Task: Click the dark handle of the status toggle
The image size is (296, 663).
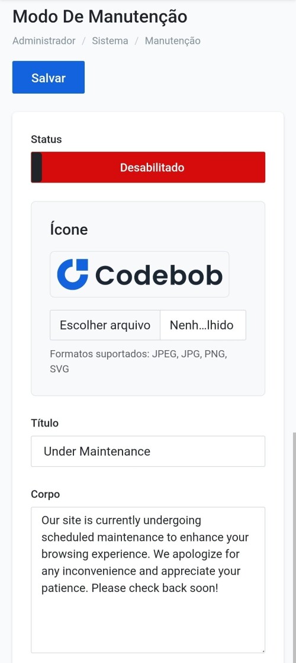Action: 37,168
